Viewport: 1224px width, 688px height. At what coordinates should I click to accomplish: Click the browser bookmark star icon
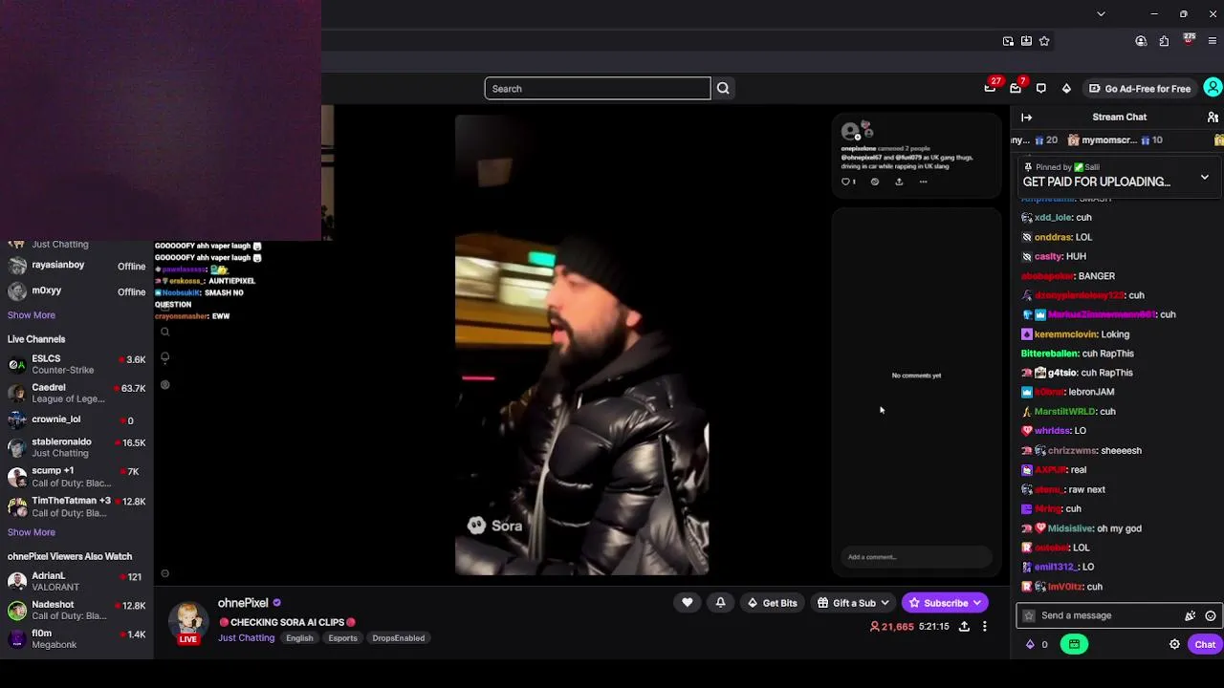pos(1044,41)
